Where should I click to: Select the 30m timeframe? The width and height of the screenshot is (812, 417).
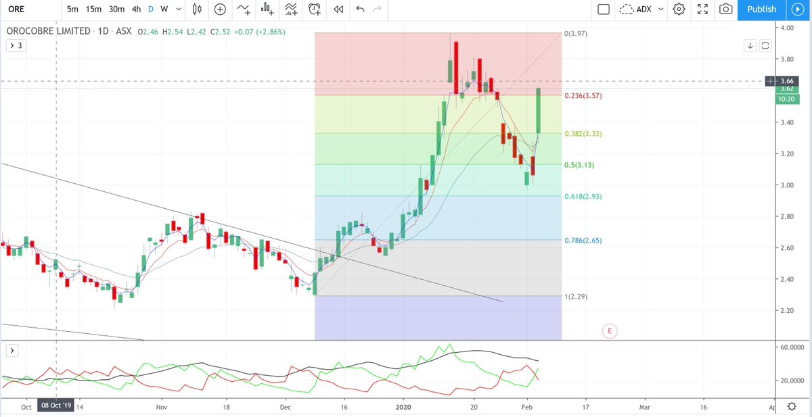coord(117,9)
